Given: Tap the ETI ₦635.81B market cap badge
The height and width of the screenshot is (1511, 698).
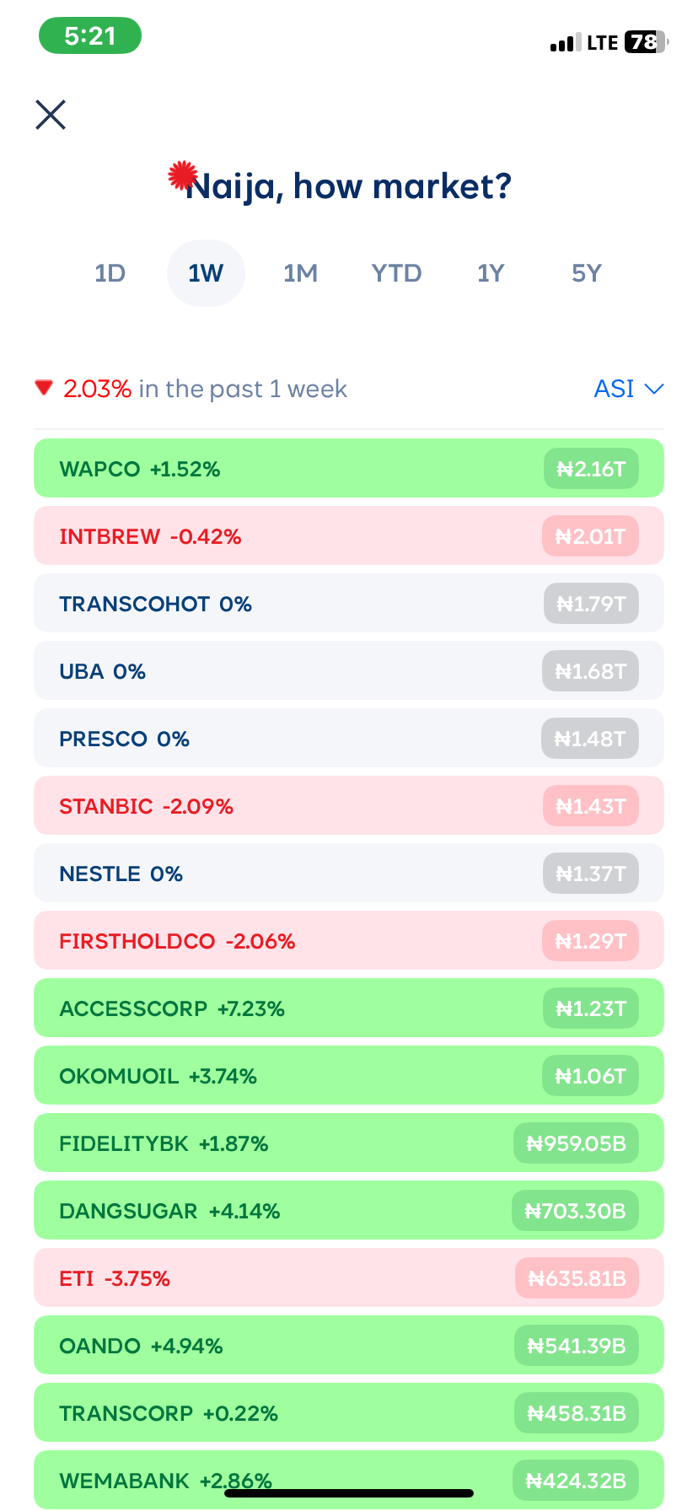Looking at the screenshot, I should [x=577, y=1278].
